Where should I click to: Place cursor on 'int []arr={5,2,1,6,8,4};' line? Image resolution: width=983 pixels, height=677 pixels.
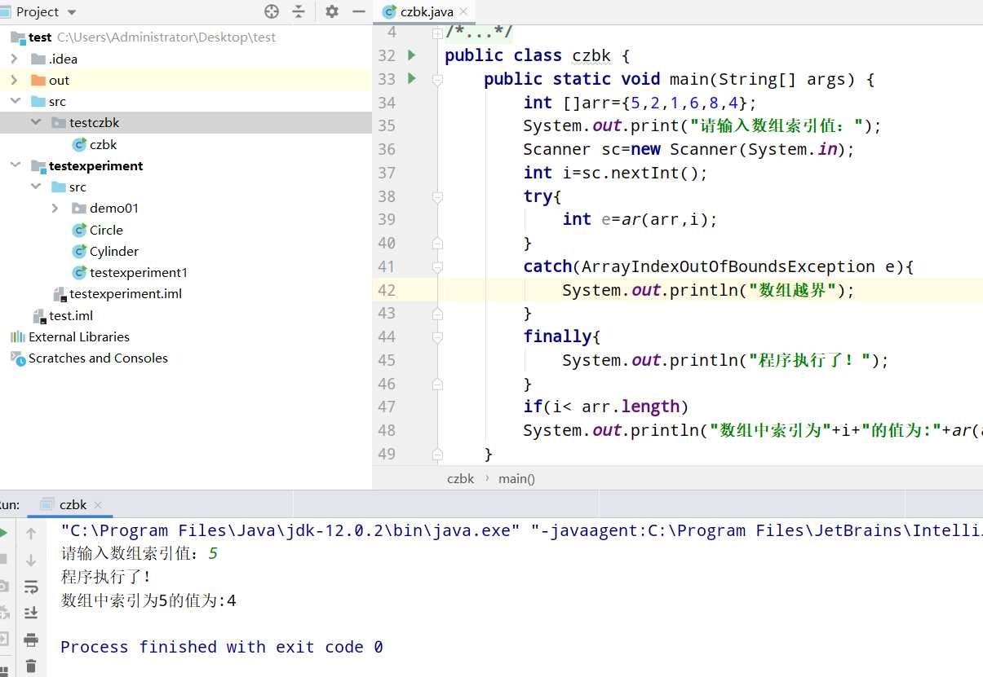(x=640, y=103)
